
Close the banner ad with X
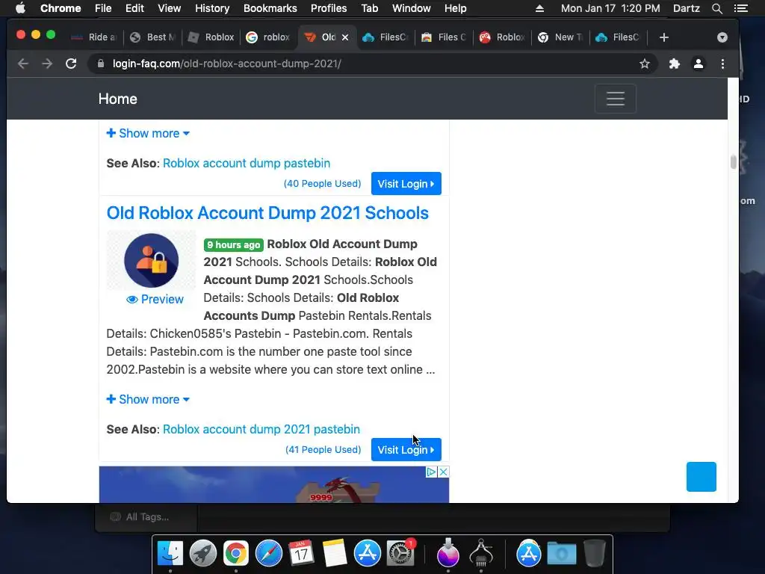(x=443, y=472)
